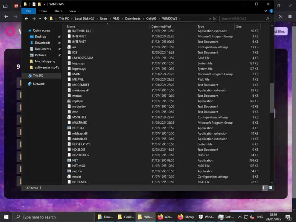Select the ios configuration settings file icon
This screenshot has width=296, height=222.
click(69, 47)
